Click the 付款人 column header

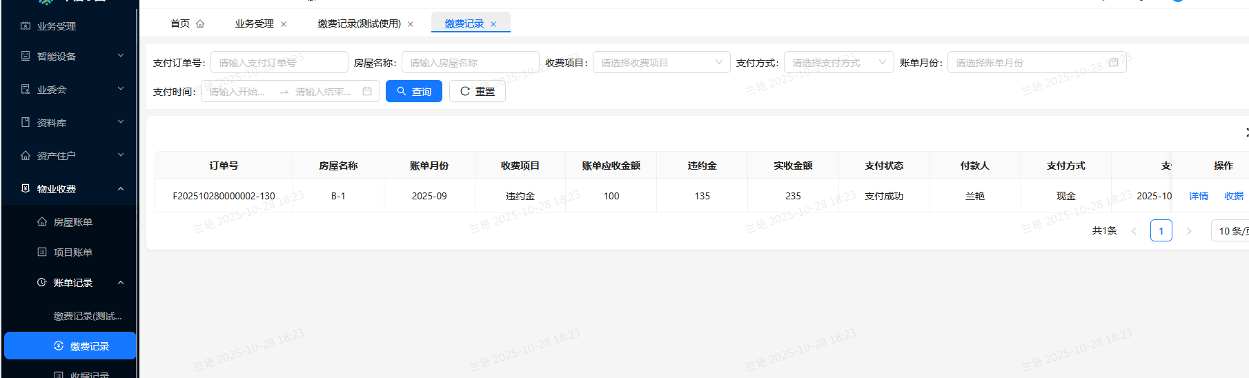coord(975,166)
